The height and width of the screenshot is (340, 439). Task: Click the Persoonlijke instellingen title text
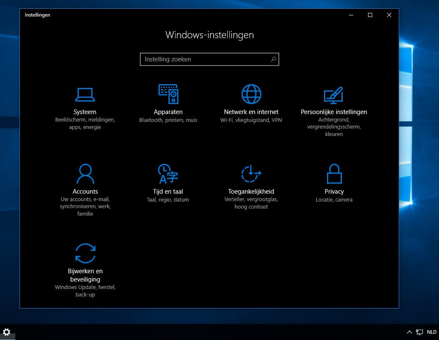tap(334, 112)
